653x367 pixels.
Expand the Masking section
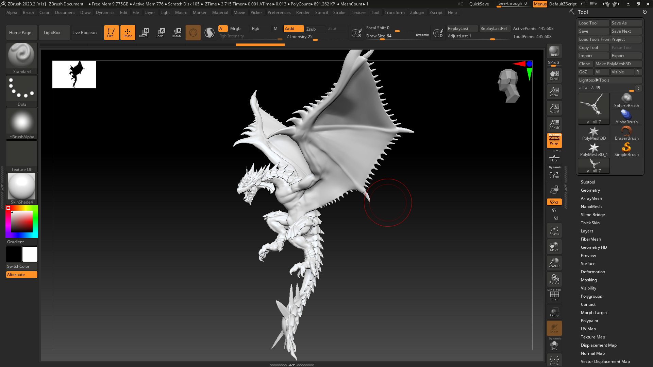pos(589,280)
